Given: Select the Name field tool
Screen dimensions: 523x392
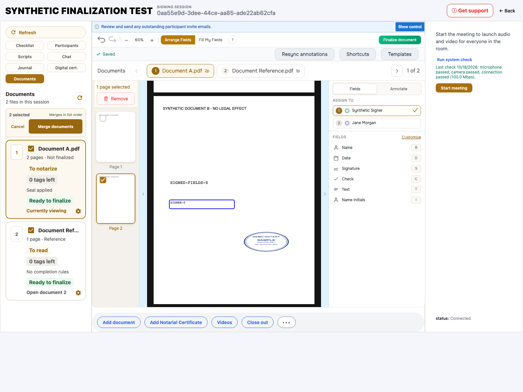Looking at the screenshot, I should [377, 148].
